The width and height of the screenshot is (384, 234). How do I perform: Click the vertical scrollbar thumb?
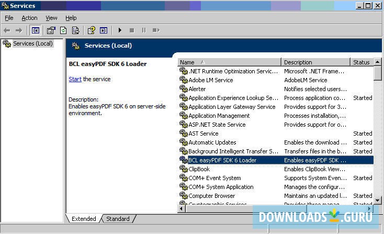377,73
